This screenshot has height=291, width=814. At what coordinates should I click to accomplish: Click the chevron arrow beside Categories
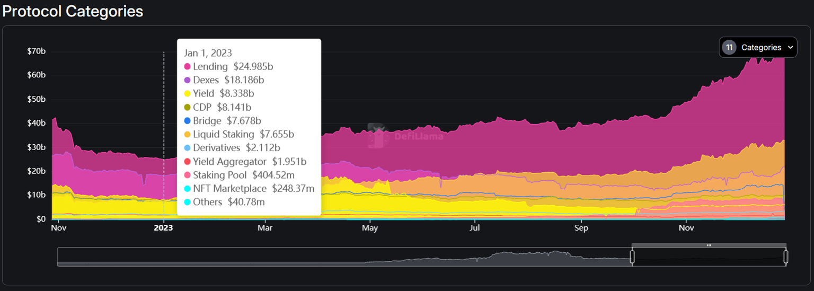click(x=790, y=48)
